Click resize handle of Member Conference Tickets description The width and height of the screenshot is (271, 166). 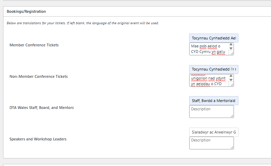(x=232, y=53)
